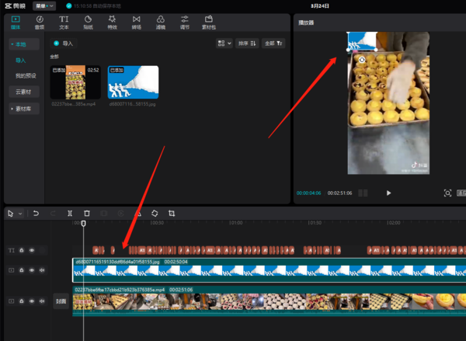Open the 音频 (Audio) tab
Image resolution: width=466 pixels, height=341 pixels.
[40, 21]
